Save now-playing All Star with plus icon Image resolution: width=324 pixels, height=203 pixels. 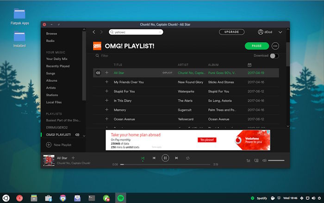73,158
